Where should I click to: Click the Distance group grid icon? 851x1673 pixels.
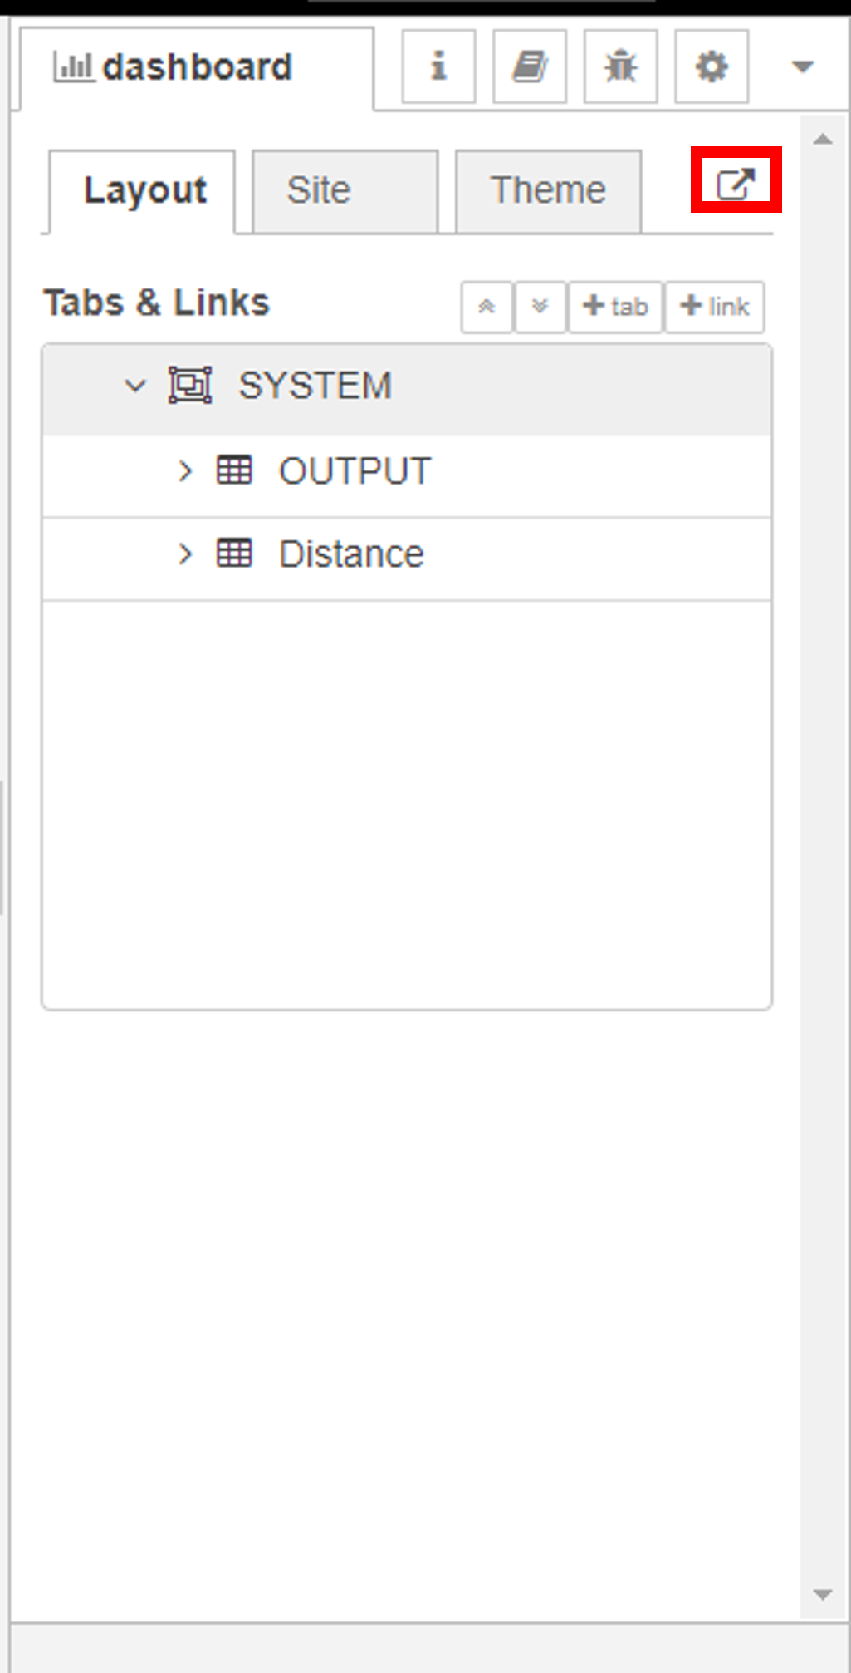[x=234, y=553]
